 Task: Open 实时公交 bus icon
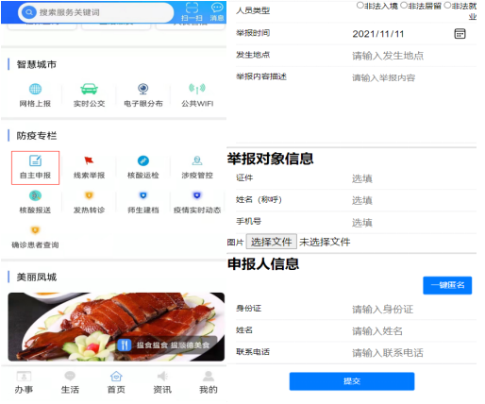89,94
